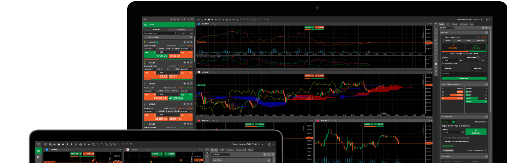Viewport: 507px width, 163px height.
Task: Collapse the Popular Markets group
Action: point(146,37)
